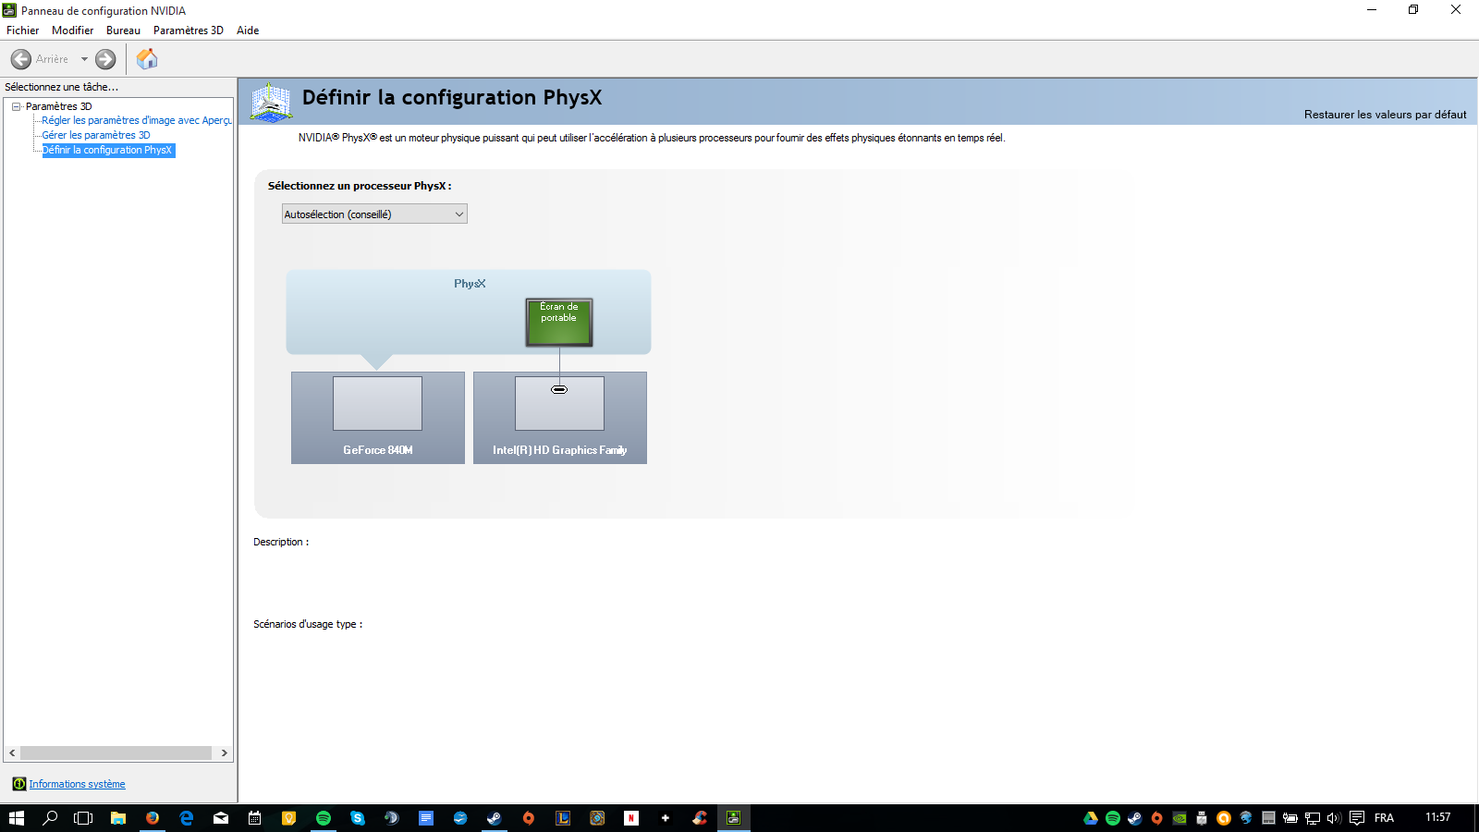
Task: Open the Netflix taskbar app
Action: pos(631,818)
